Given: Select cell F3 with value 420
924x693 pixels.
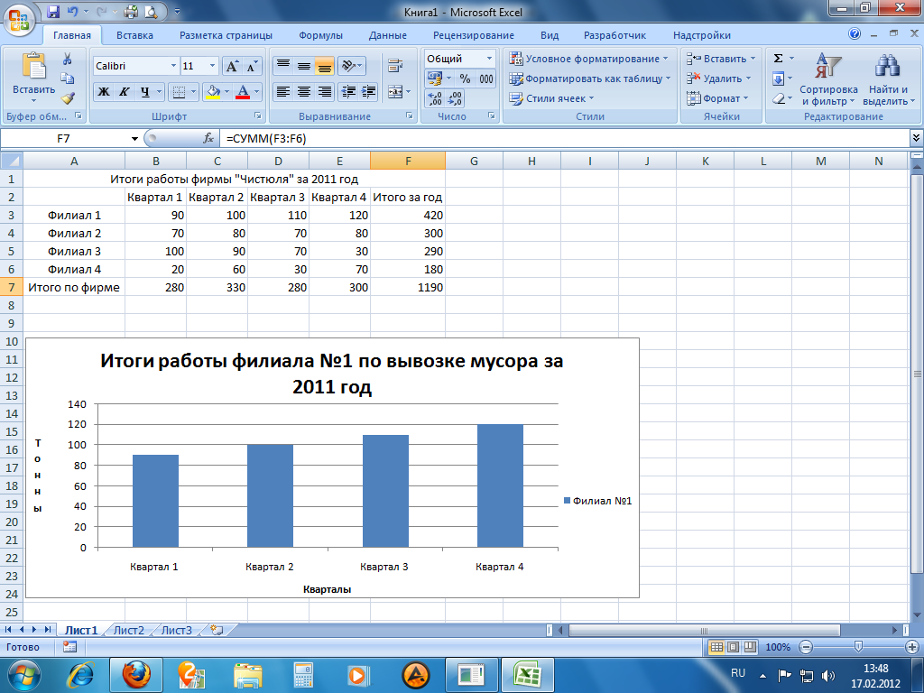Looking at the screenshot, I should tap(408, 215).
